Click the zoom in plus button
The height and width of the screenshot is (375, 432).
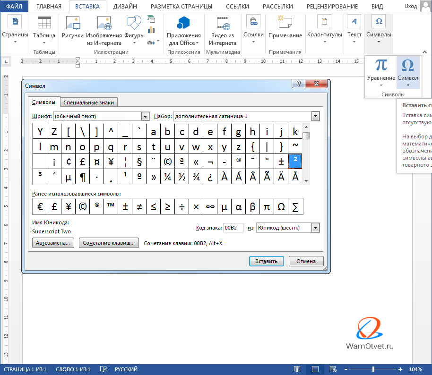pyautogui.click(x=400, y=369)
